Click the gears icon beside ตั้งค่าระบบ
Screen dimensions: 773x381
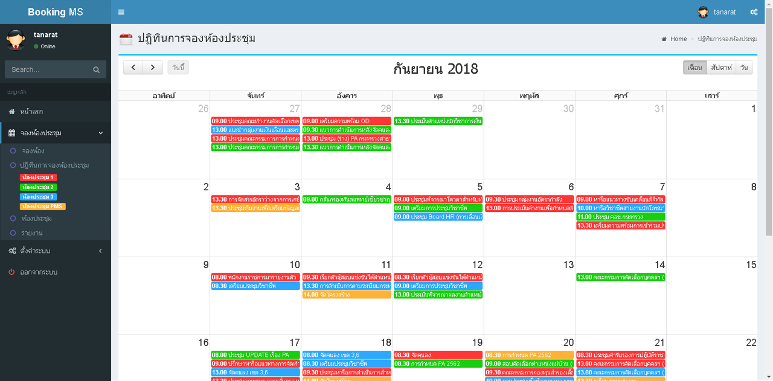pyautogui.click(x=12, y=251)
